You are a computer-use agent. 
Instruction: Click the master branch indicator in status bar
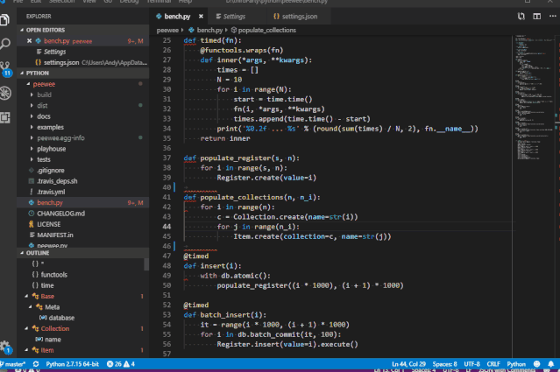[x=13, y=364]
